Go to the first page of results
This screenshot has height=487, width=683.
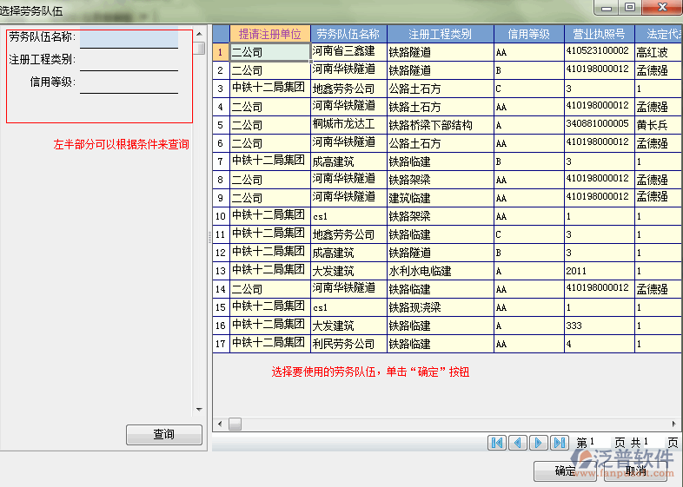tap(497, 443)
